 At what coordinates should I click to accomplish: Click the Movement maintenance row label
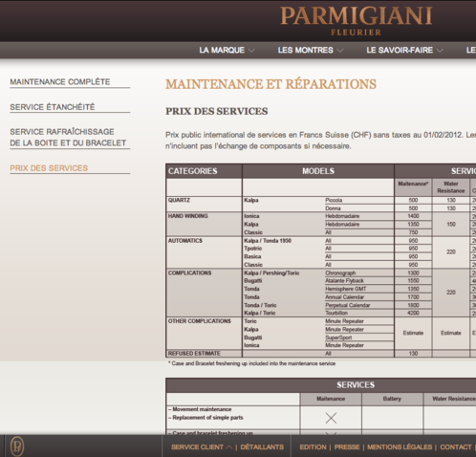[x=200, y=409]
